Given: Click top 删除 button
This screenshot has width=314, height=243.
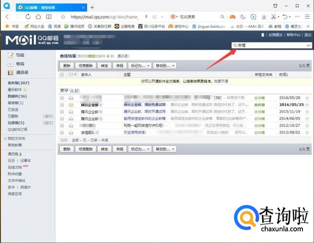Looking at the screenshot, I should click(x=67, y=66).
